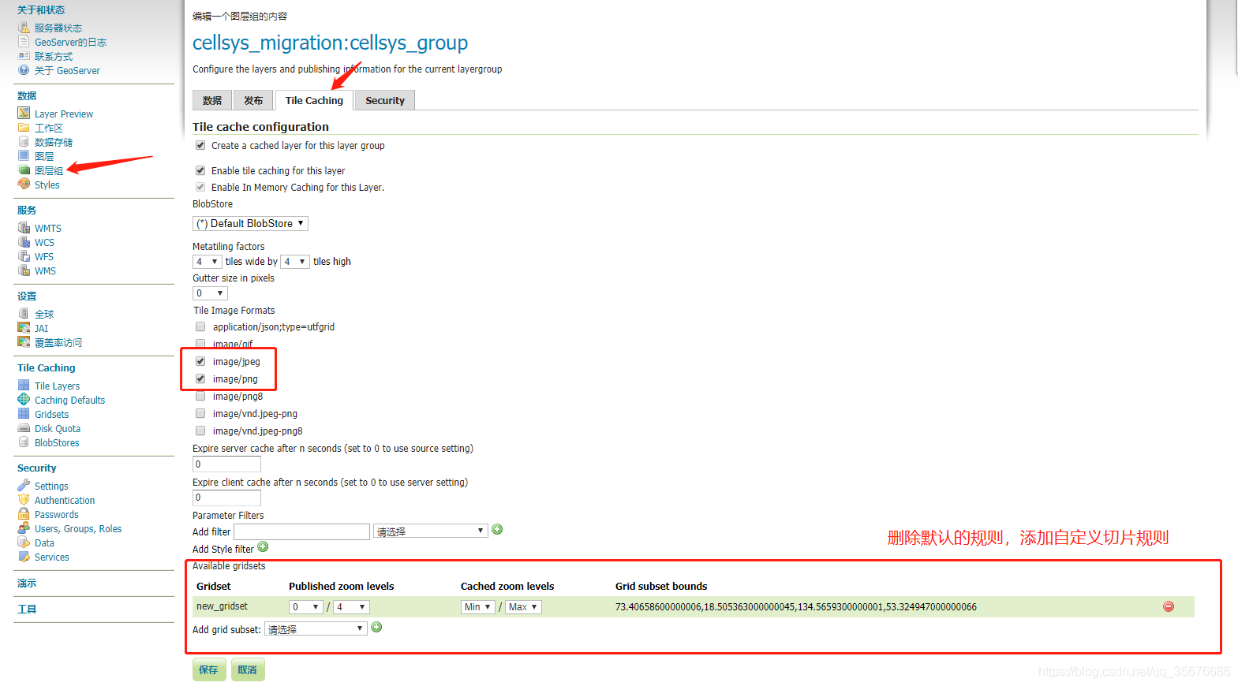
Task: Click the Layer Preview icon
Action: pyautogui.click(x=24, y=114)
